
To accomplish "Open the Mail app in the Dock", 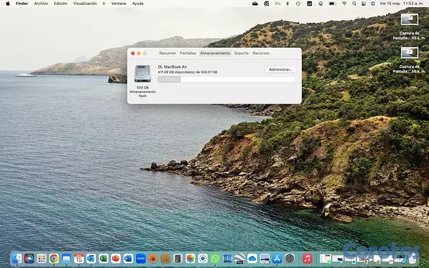I will pos(66,258).
